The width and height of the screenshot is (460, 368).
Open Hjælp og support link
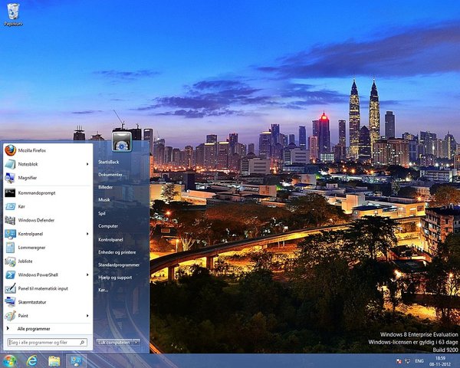click(115, 277)
